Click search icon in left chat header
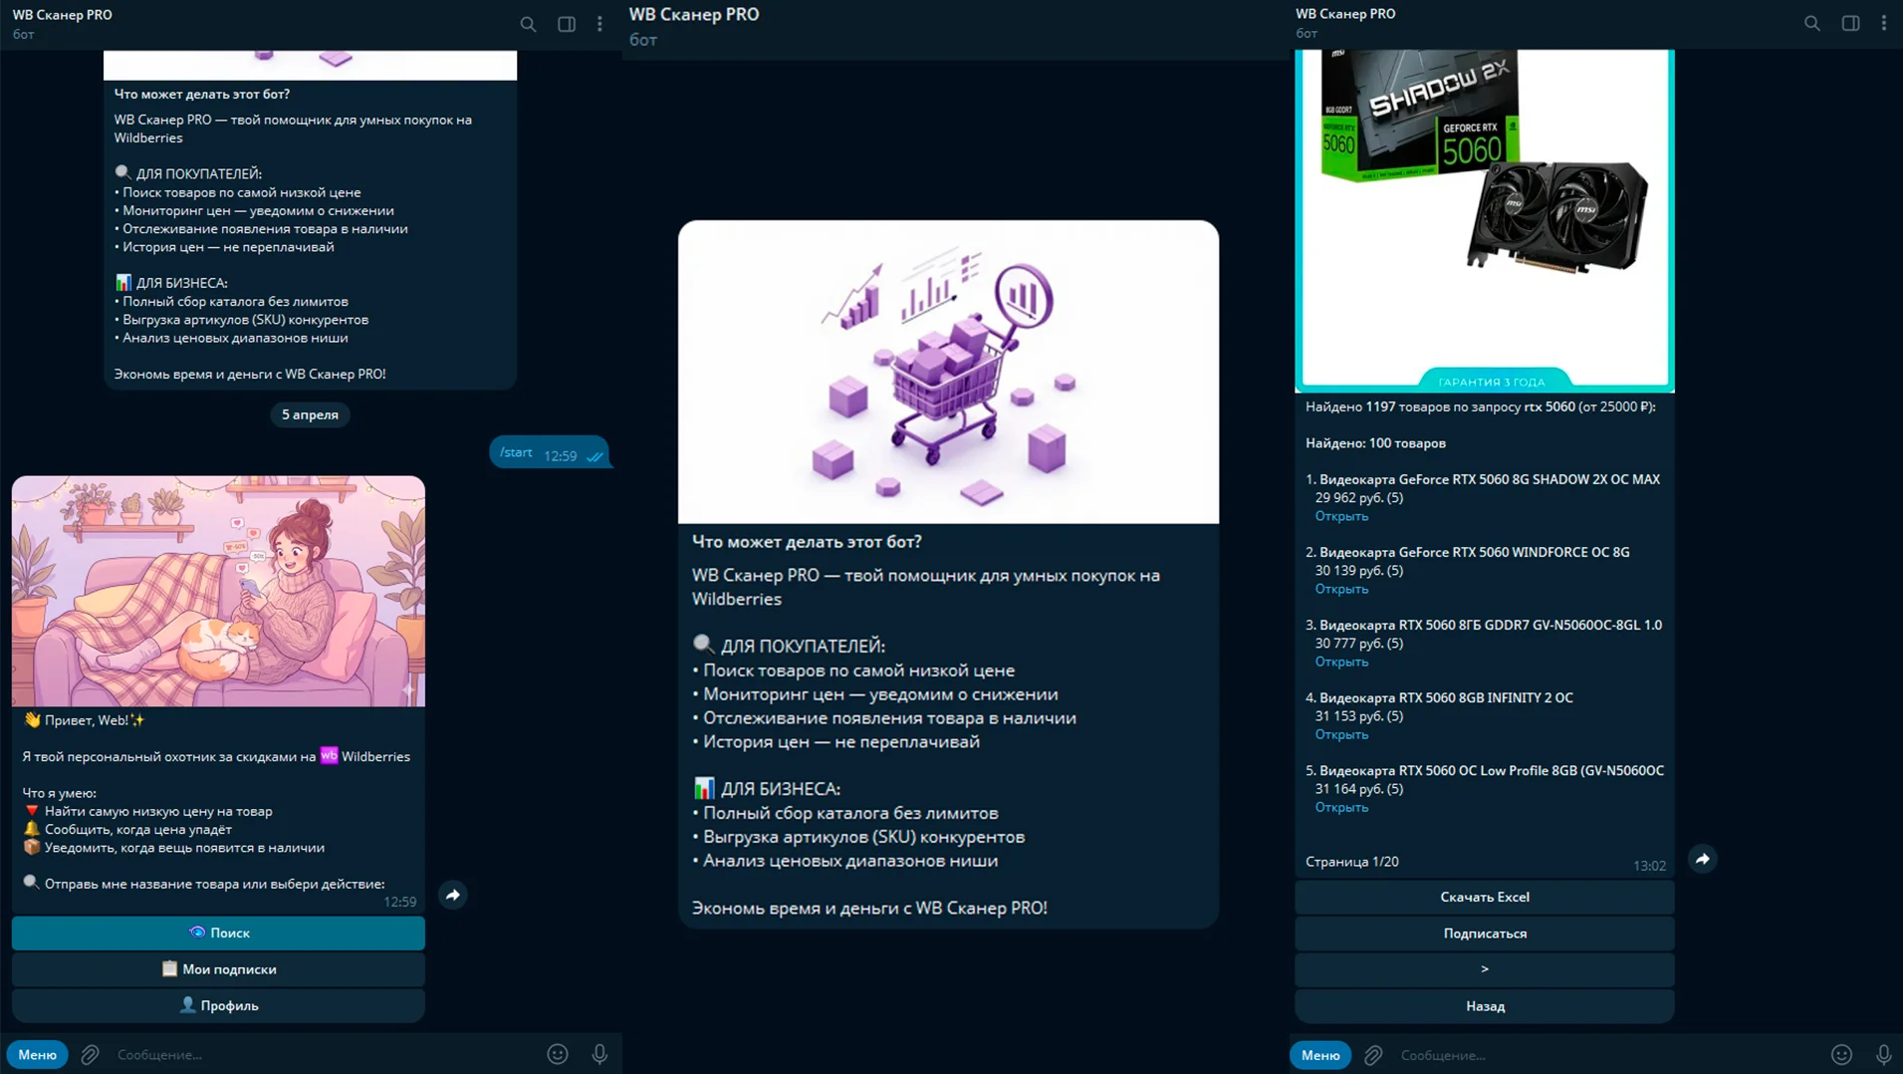 pos(528,24)
